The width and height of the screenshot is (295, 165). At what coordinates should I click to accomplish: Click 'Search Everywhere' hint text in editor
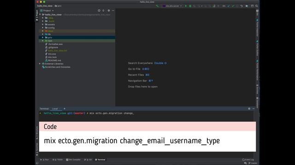(x=140, y=63)
